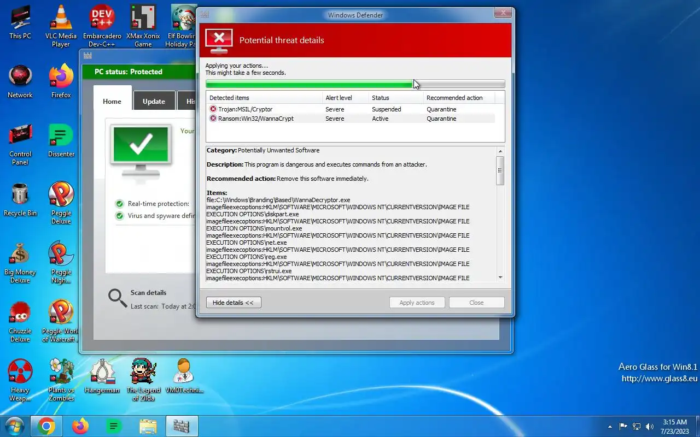The width and height of the screenshot is (700, 437).
Task: Open Elf Bowling Holiday shortcut
Action: click(x=180, y=26)
